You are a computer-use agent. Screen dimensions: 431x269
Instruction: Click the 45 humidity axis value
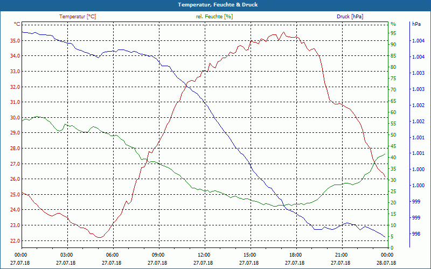(393, 146)
